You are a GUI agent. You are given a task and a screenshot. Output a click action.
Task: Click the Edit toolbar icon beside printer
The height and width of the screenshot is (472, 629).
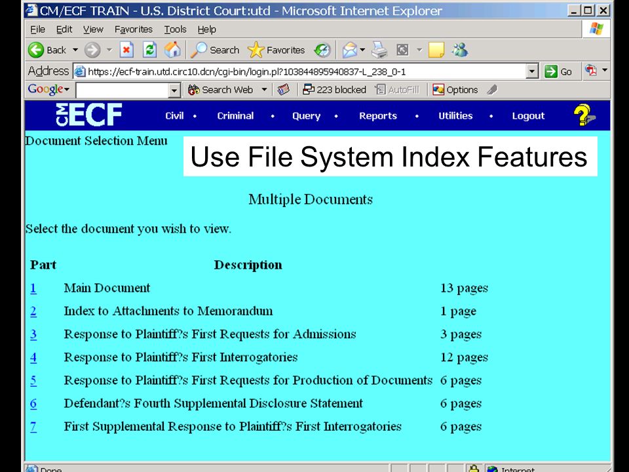tap(402, 50)
